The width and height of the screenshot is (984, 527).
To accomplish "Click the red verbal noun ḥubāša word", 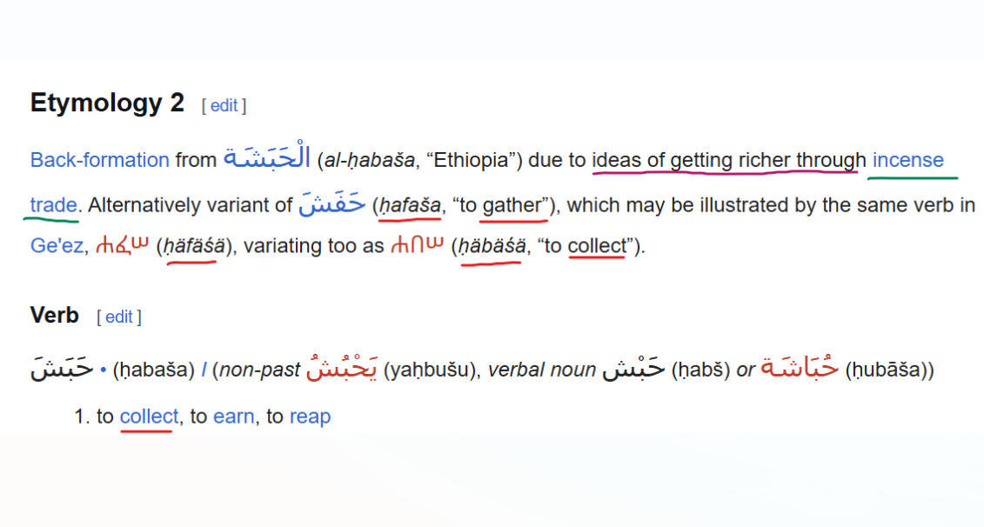I will pyautogui.click(x=800, y=368).
